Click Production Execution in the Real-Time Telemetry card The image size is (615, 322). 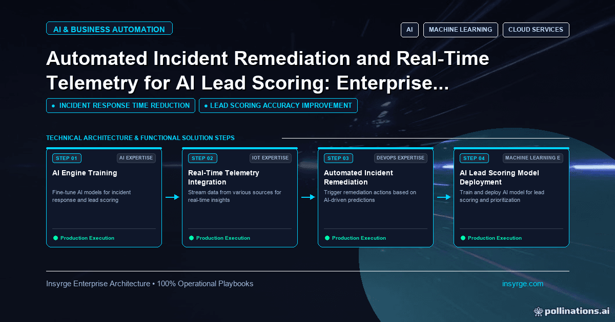[223, 238]
